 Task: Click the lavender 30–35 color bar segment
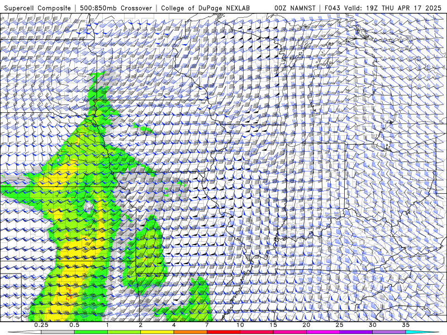389,332
